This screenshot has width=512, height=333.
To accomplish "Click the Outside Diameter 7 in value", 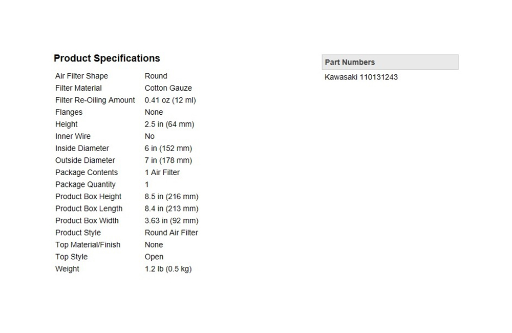I will pyautogui.click(x=168, y=160).
